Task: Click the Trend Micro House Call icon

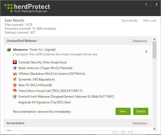Action: (x=15, y=91)
